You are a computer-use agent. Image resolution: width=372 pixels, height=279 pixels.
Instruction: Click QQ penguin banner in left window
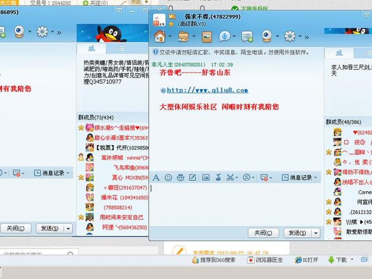click(x=113, y=33)
